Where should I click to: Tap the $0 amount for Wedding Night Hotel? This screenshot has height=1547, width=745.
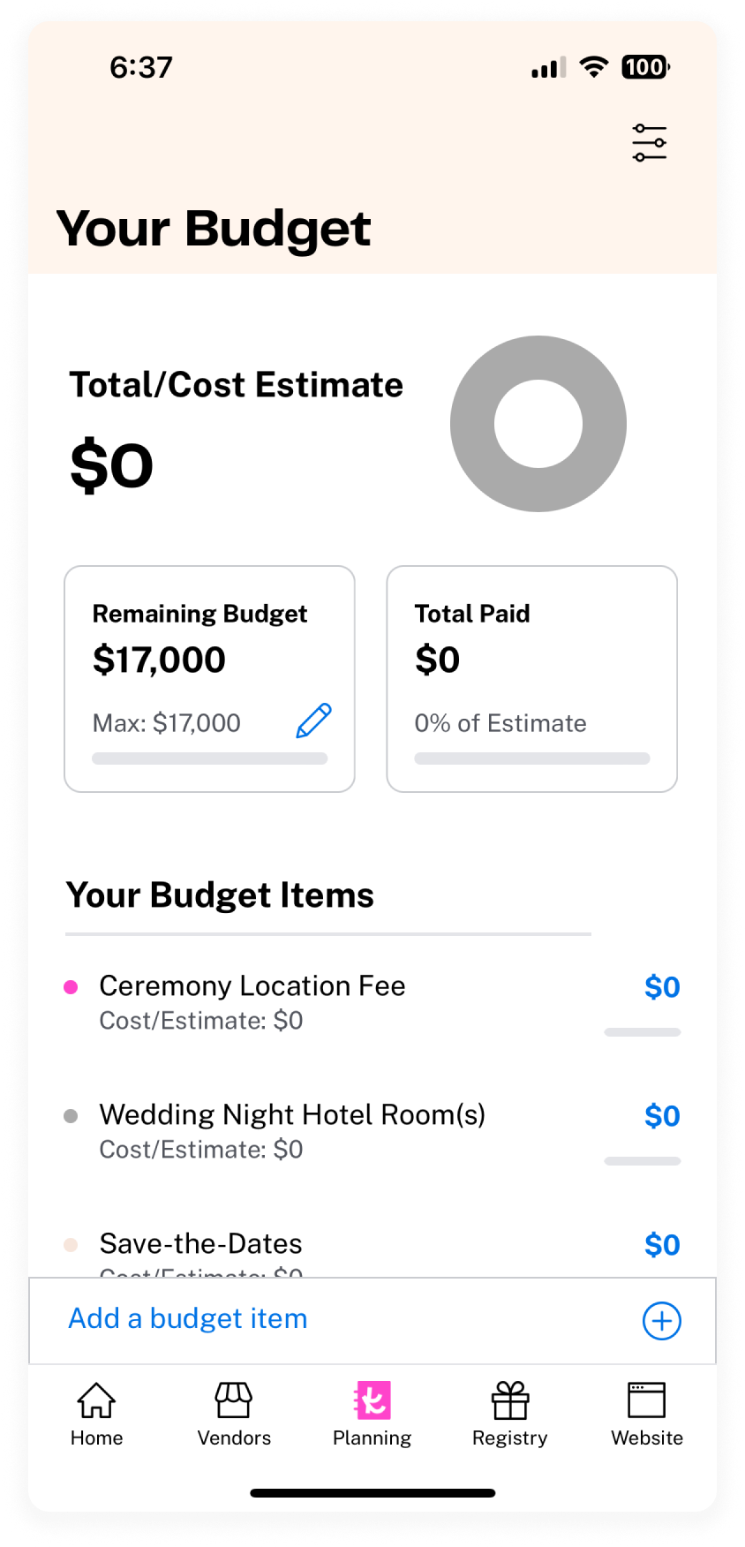click(x=662, y=1116)
